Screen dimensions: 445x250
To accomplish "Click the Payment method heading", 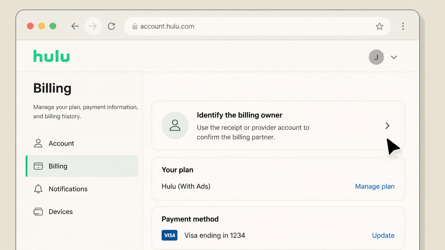I will click(190, 219).
